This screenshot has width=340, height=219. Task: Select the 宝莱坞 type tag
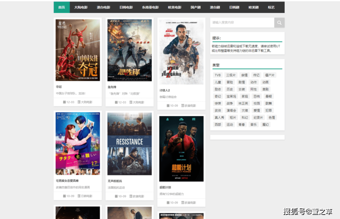pos(231,96)
